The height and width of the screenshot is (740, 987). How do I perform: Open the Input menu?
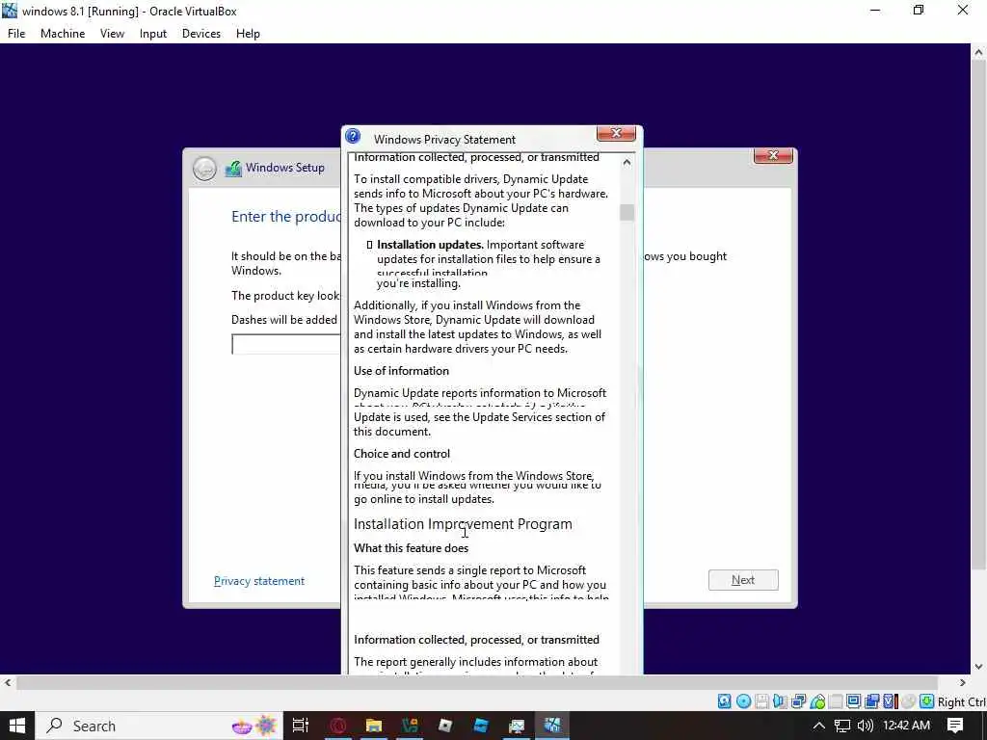pos(153,34)
